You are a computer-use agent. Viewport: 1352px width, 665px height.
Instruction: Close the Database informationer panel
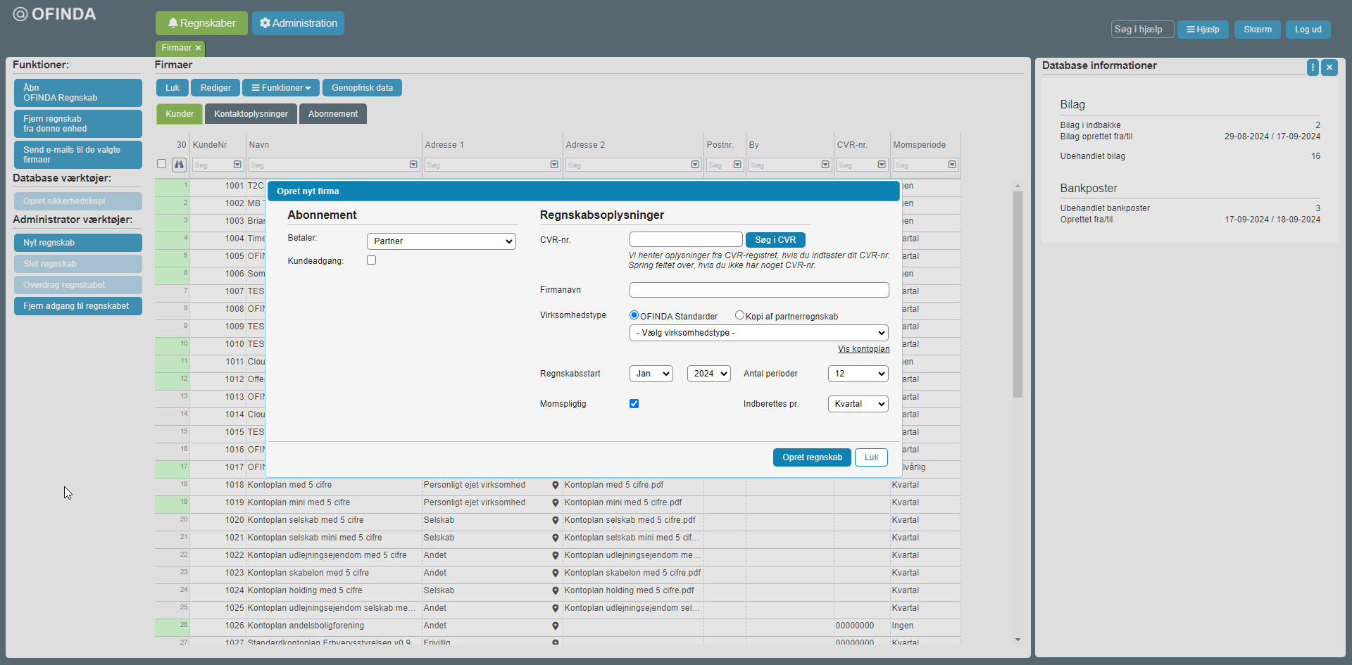click(x=1329, y=68)
